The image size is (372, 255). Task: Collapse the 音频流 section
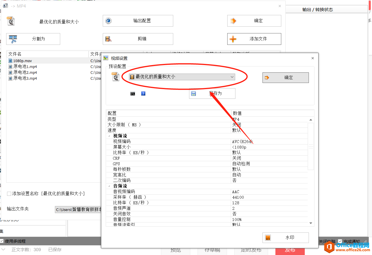click(x=109, y=186)
